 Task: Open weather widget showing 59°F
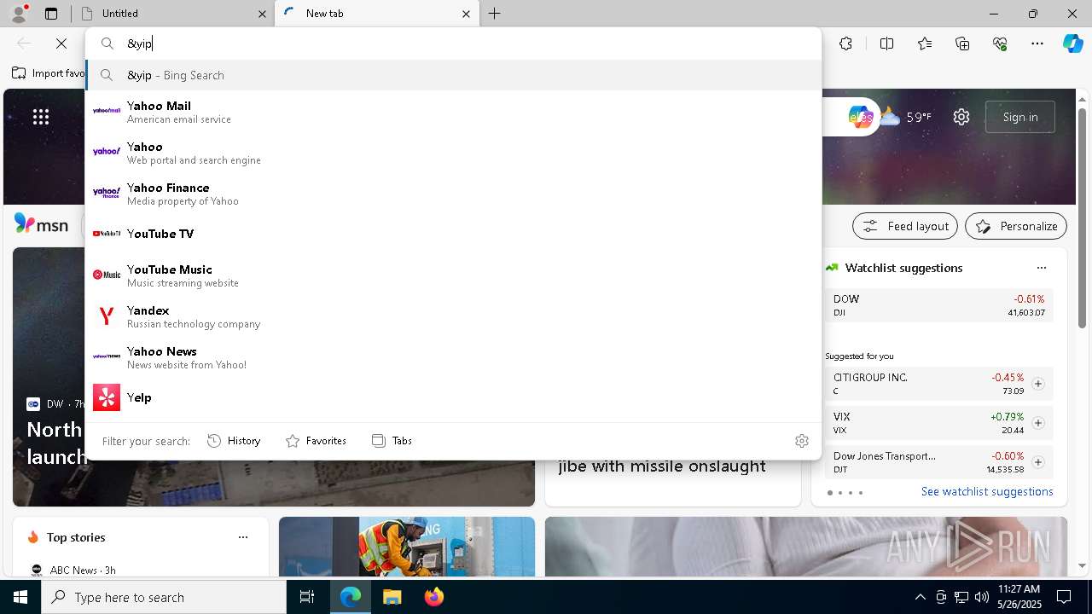905,117
